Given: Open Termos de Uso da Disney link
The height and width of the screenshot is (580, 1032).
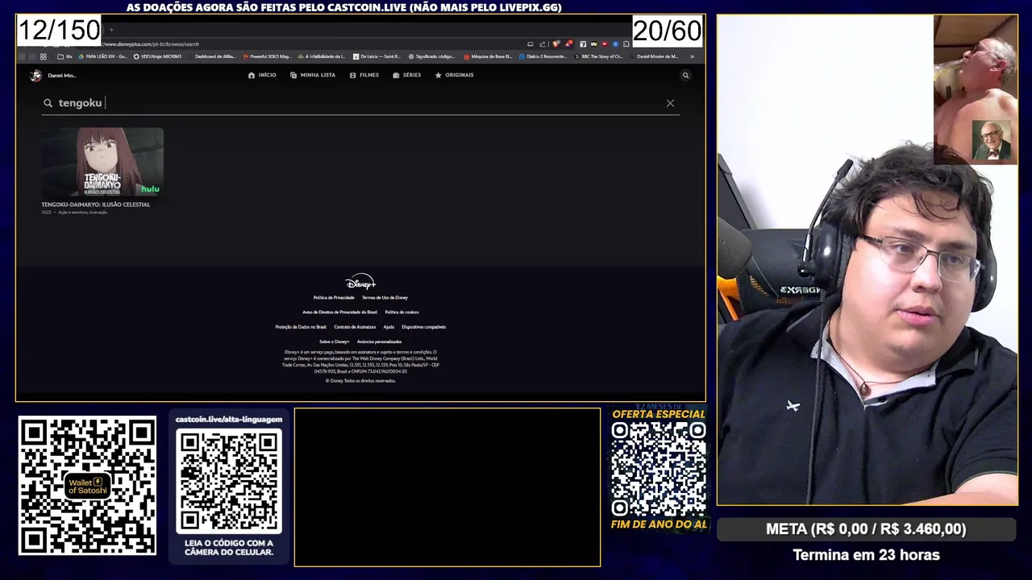Looking at the screenshot, I should click(385, 297).
